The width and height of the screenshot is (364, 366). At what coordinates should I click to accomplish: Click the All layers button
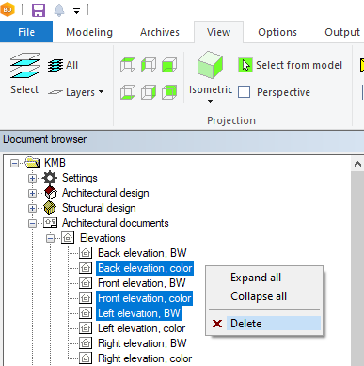(63, 65)
